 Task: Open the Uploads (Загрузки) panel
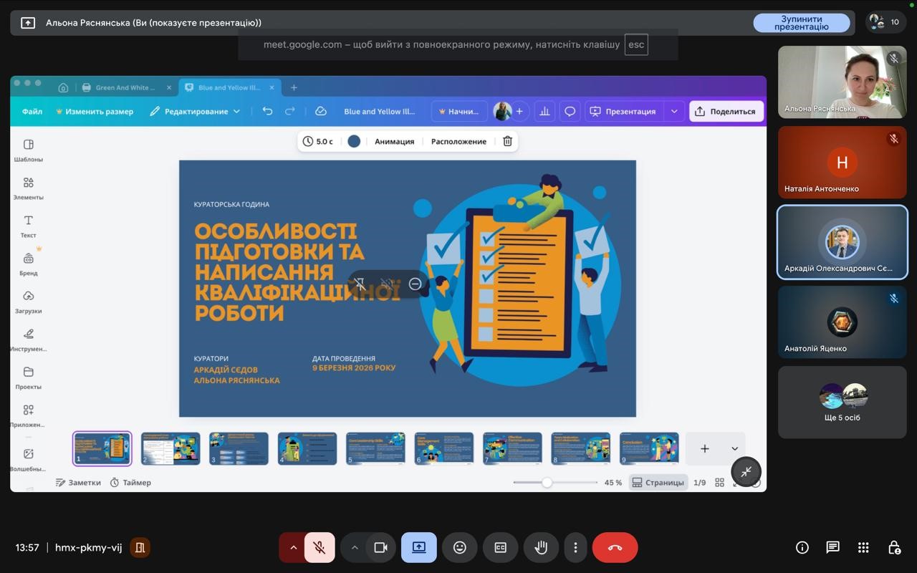tap(28, 302)
